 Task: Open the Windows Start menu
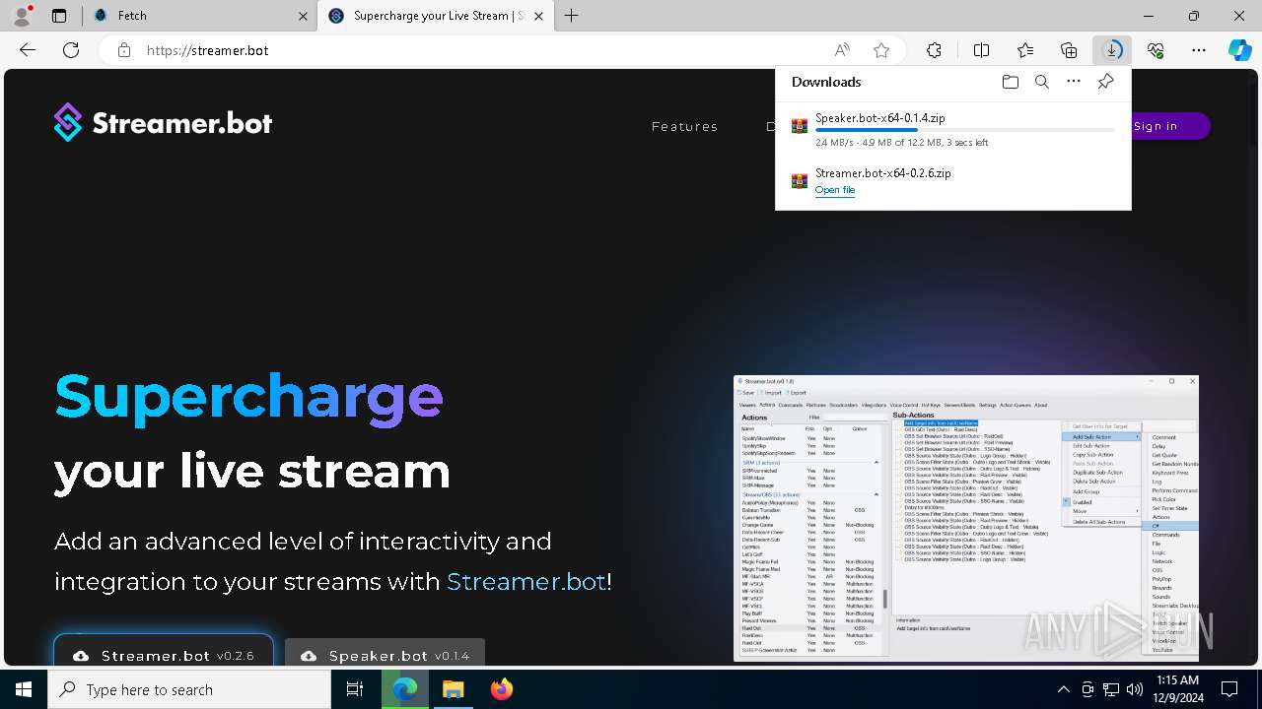point(24,689)
